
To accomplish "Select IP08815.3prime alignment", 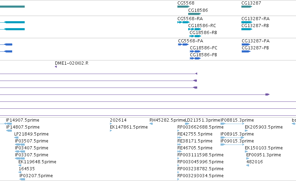I will [232, 124].
